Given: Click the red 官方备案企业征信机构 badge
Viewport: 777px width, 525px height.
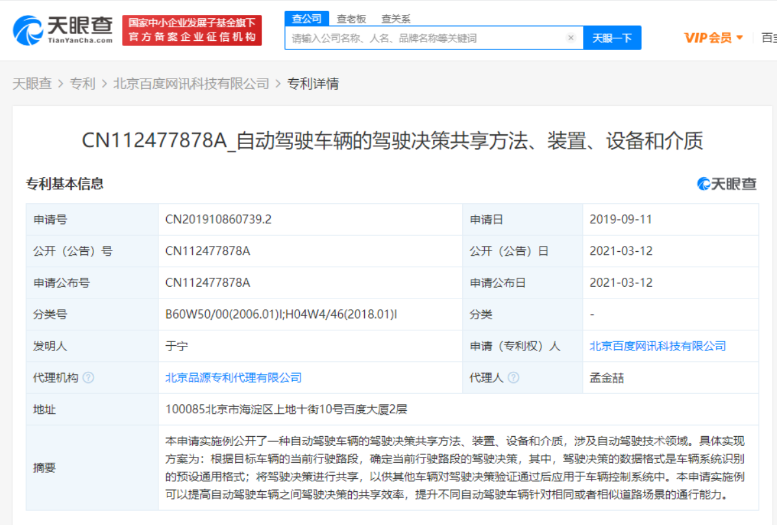Looking at the screenshot, I should point(191,31).
